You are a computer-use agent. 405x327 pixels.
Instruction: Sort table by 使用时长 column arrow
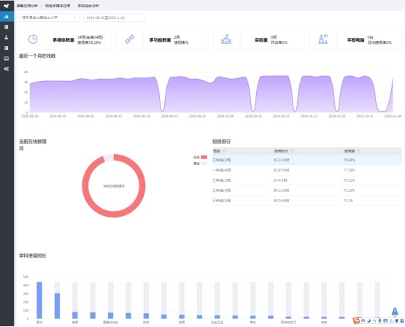coord(292,151)
